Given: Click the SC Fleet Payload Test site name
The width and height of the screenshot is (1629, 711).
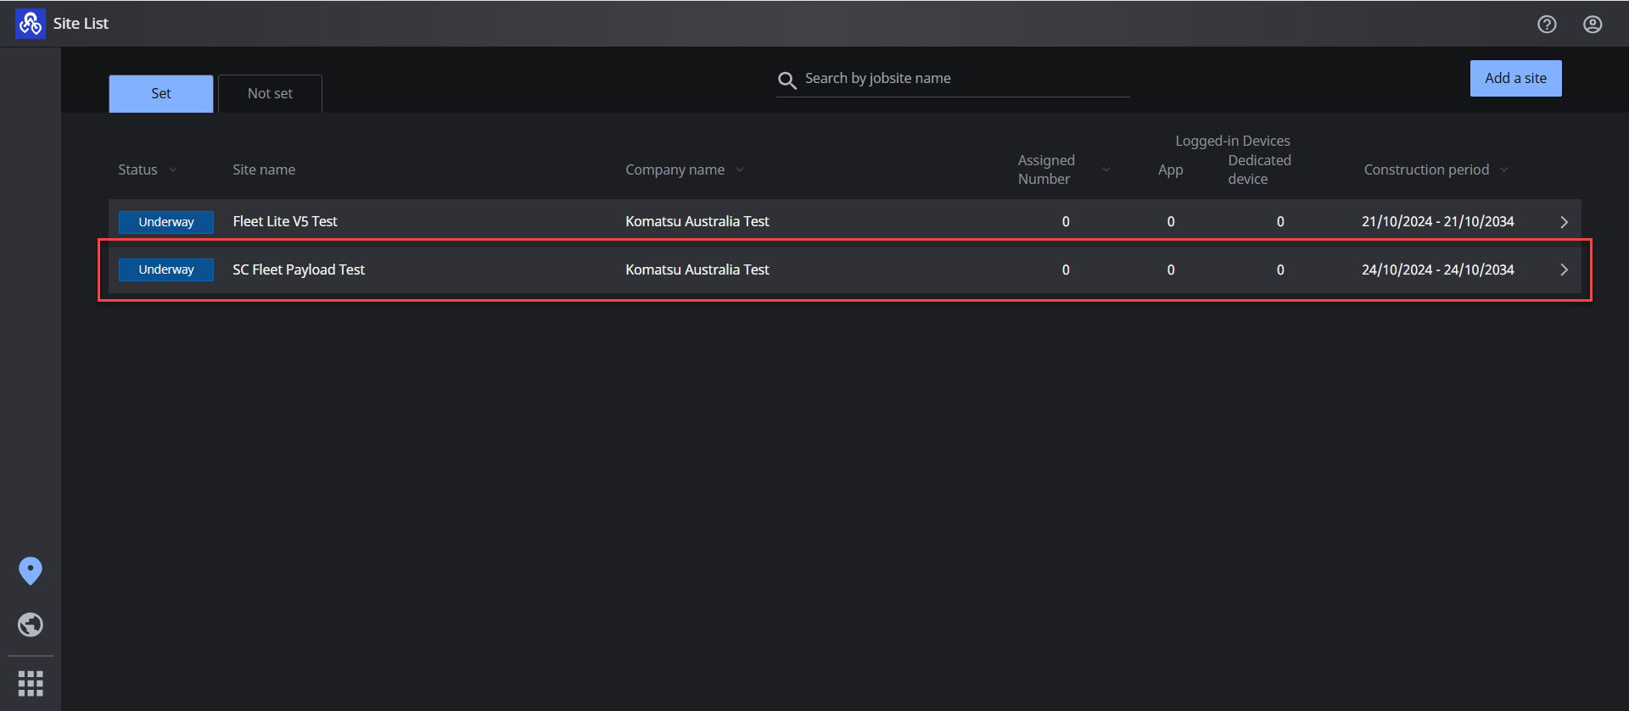Looking at the screenshot, I should [299, 269].
